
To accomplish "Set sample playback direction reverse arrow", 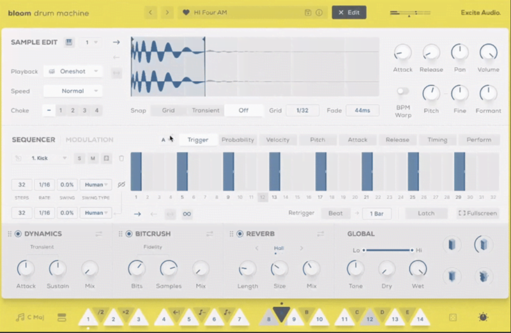I will pos(116,57).
